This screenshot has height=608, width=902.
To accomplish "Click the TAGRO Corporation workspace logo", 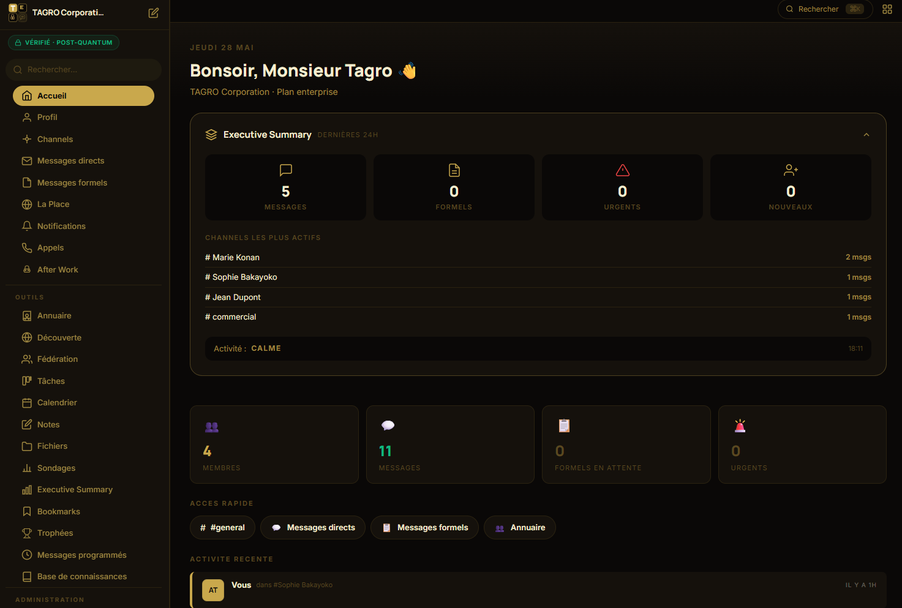I will click(18, 13).
